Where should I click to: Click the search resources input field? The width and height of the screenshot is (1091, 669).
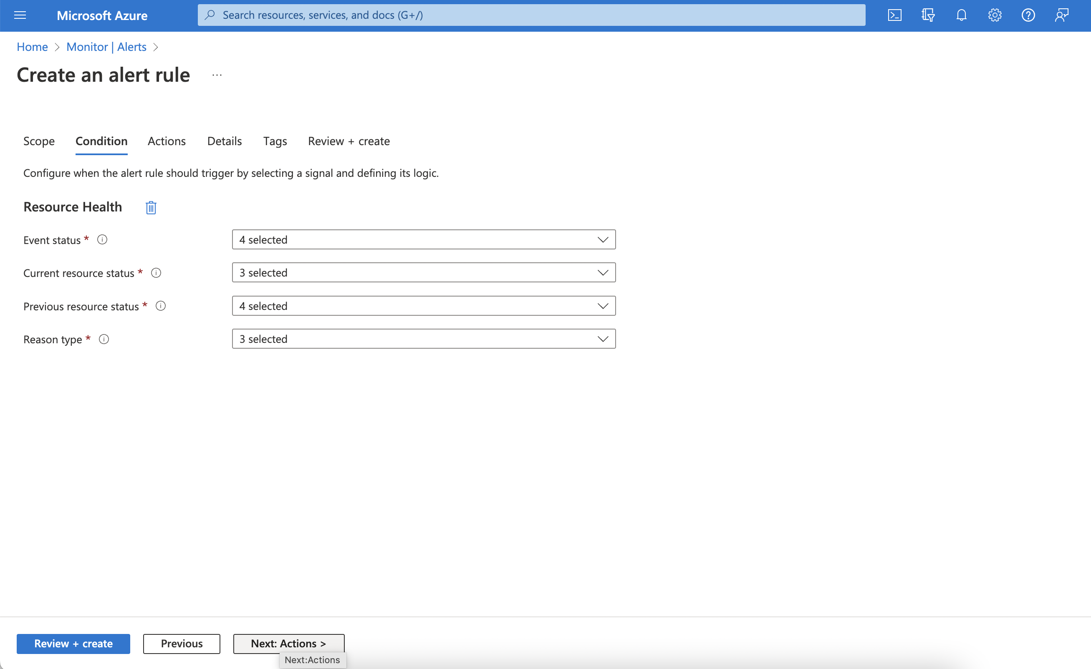pos(531,15)
